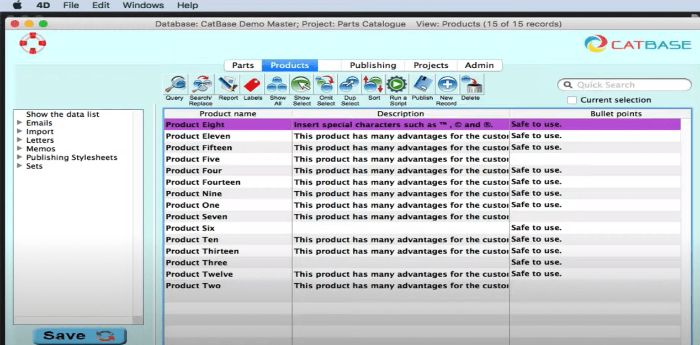Select the Product Thirteen row

[x=422, y=251]
